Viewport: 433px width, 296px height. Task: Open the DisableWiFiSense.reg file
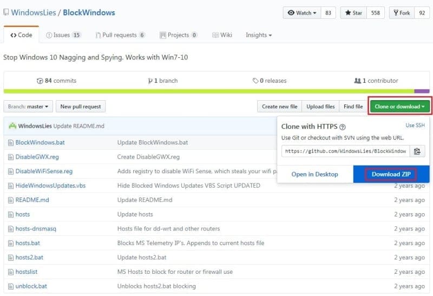click(x=44, y=171)
